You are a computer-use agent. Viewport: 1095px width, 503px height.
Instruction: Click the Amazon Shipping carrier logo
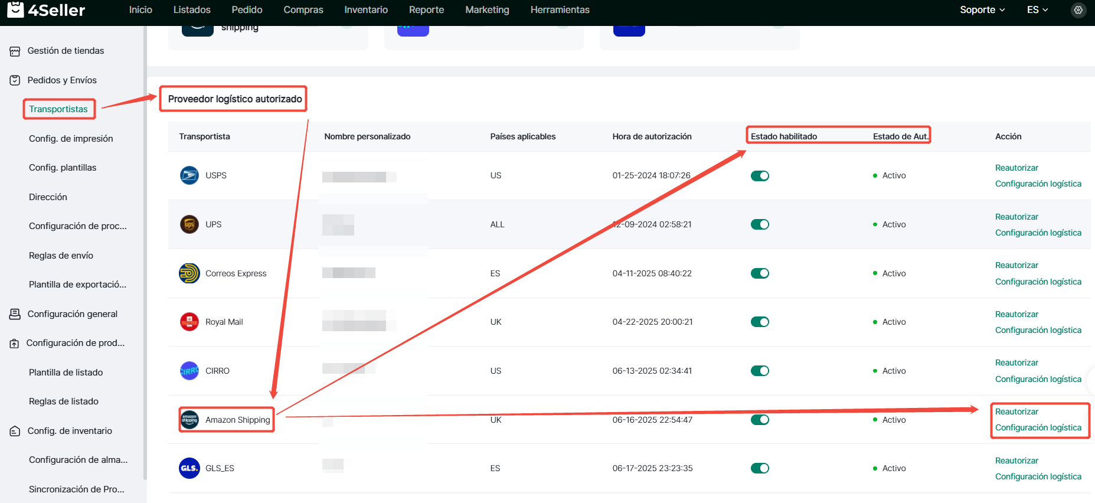point(189,420)
